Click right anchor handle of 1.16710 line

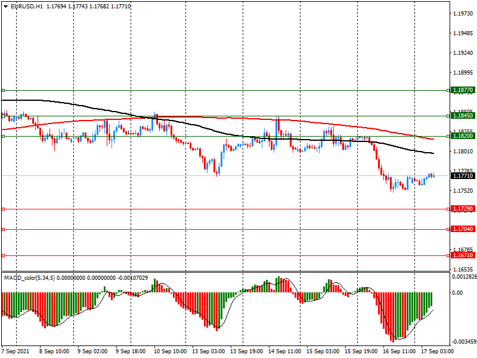448,255
